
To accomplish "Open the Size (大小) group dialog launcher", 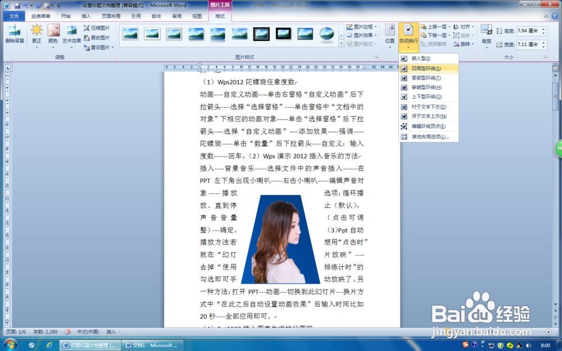I will [545, 57].
